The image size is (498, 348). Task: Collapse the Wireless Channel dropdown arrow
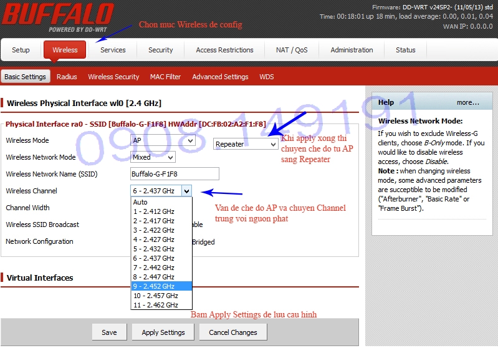187,191
